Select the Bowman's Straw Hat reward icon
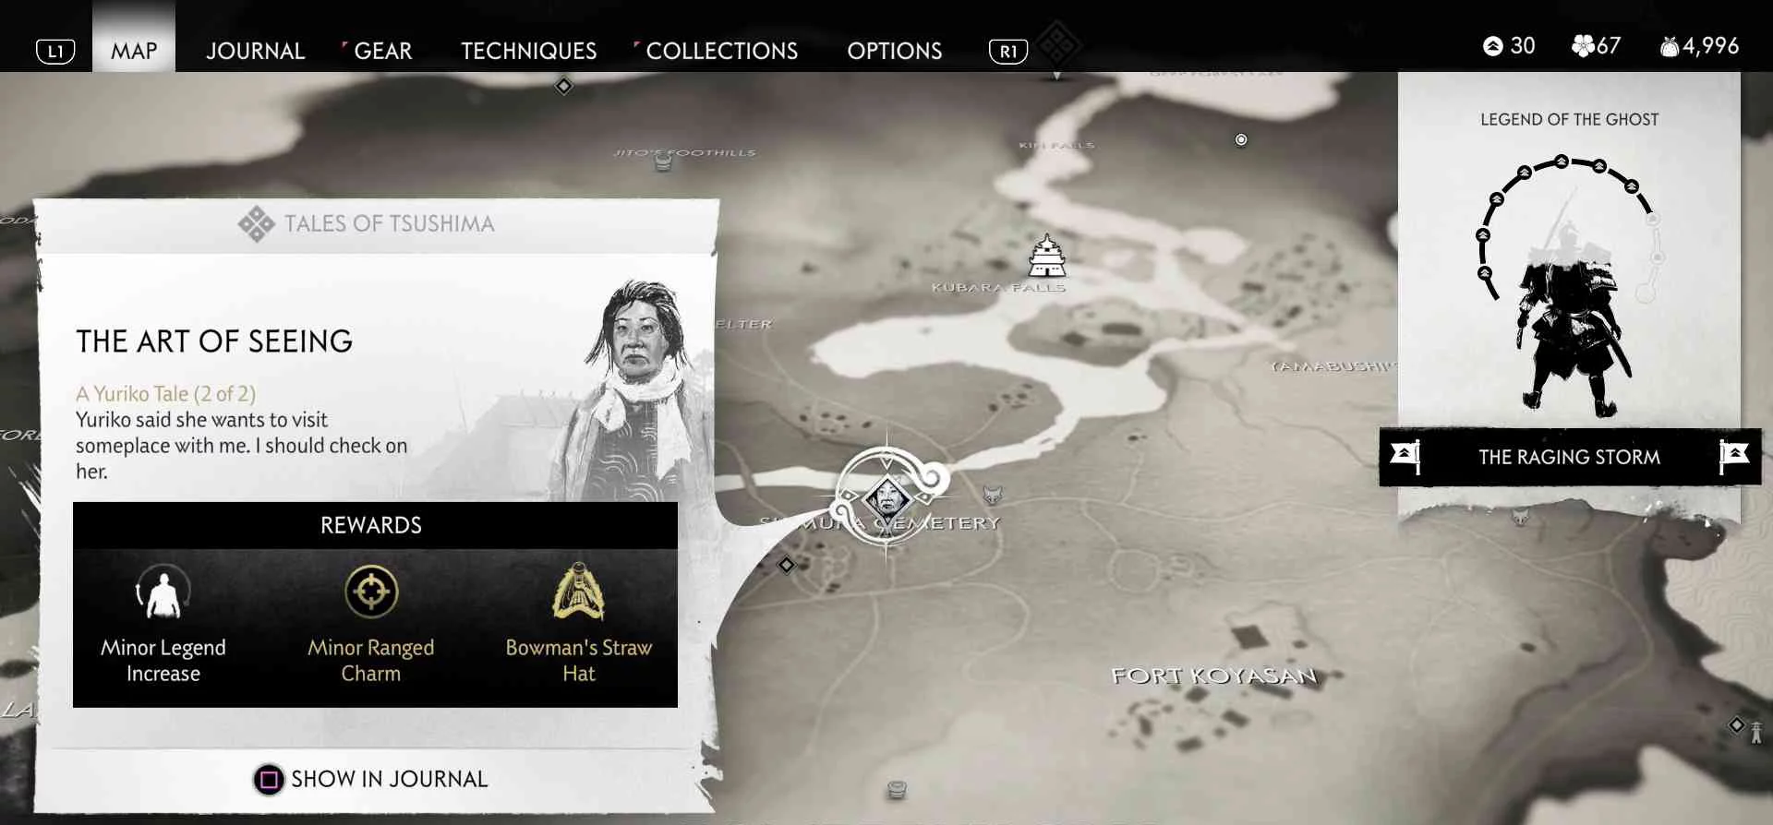This screenshot has height=825, width=1773. [x=578, y=592]
